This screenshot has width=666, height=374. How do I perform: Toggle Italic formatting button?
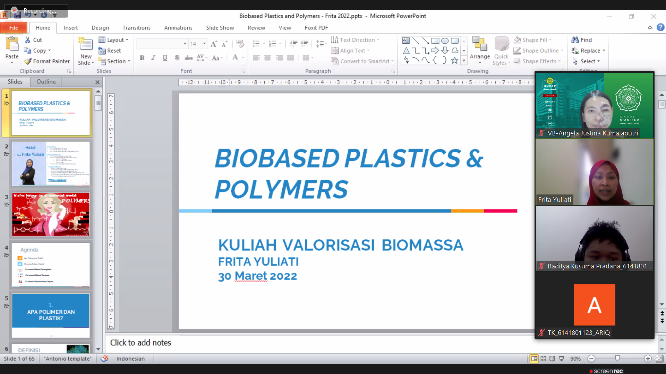(x=153, y=58)
